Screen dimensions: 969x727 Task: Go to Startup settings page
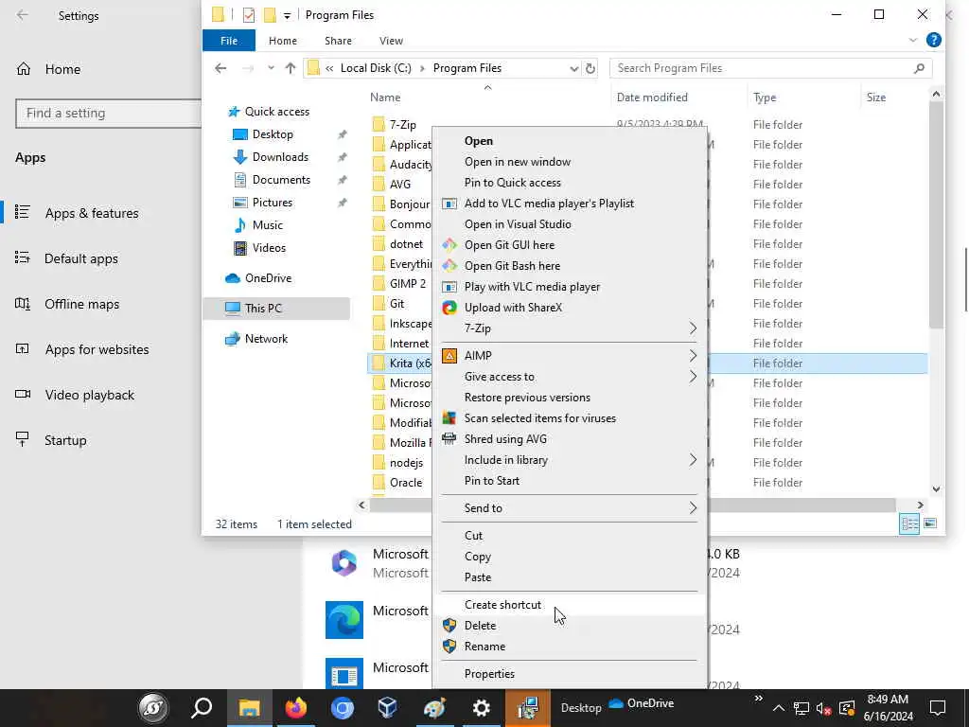(x=65, y=440)
